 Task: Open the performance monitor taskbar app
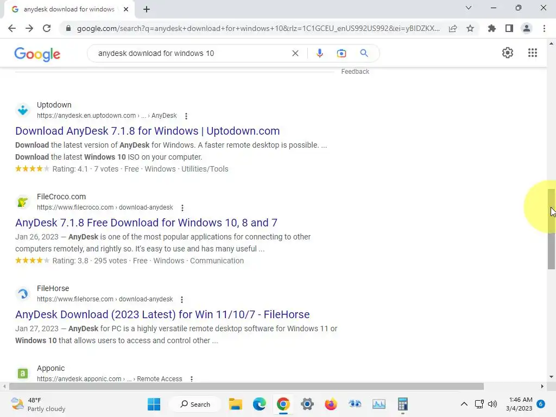[x=378, y=404]
